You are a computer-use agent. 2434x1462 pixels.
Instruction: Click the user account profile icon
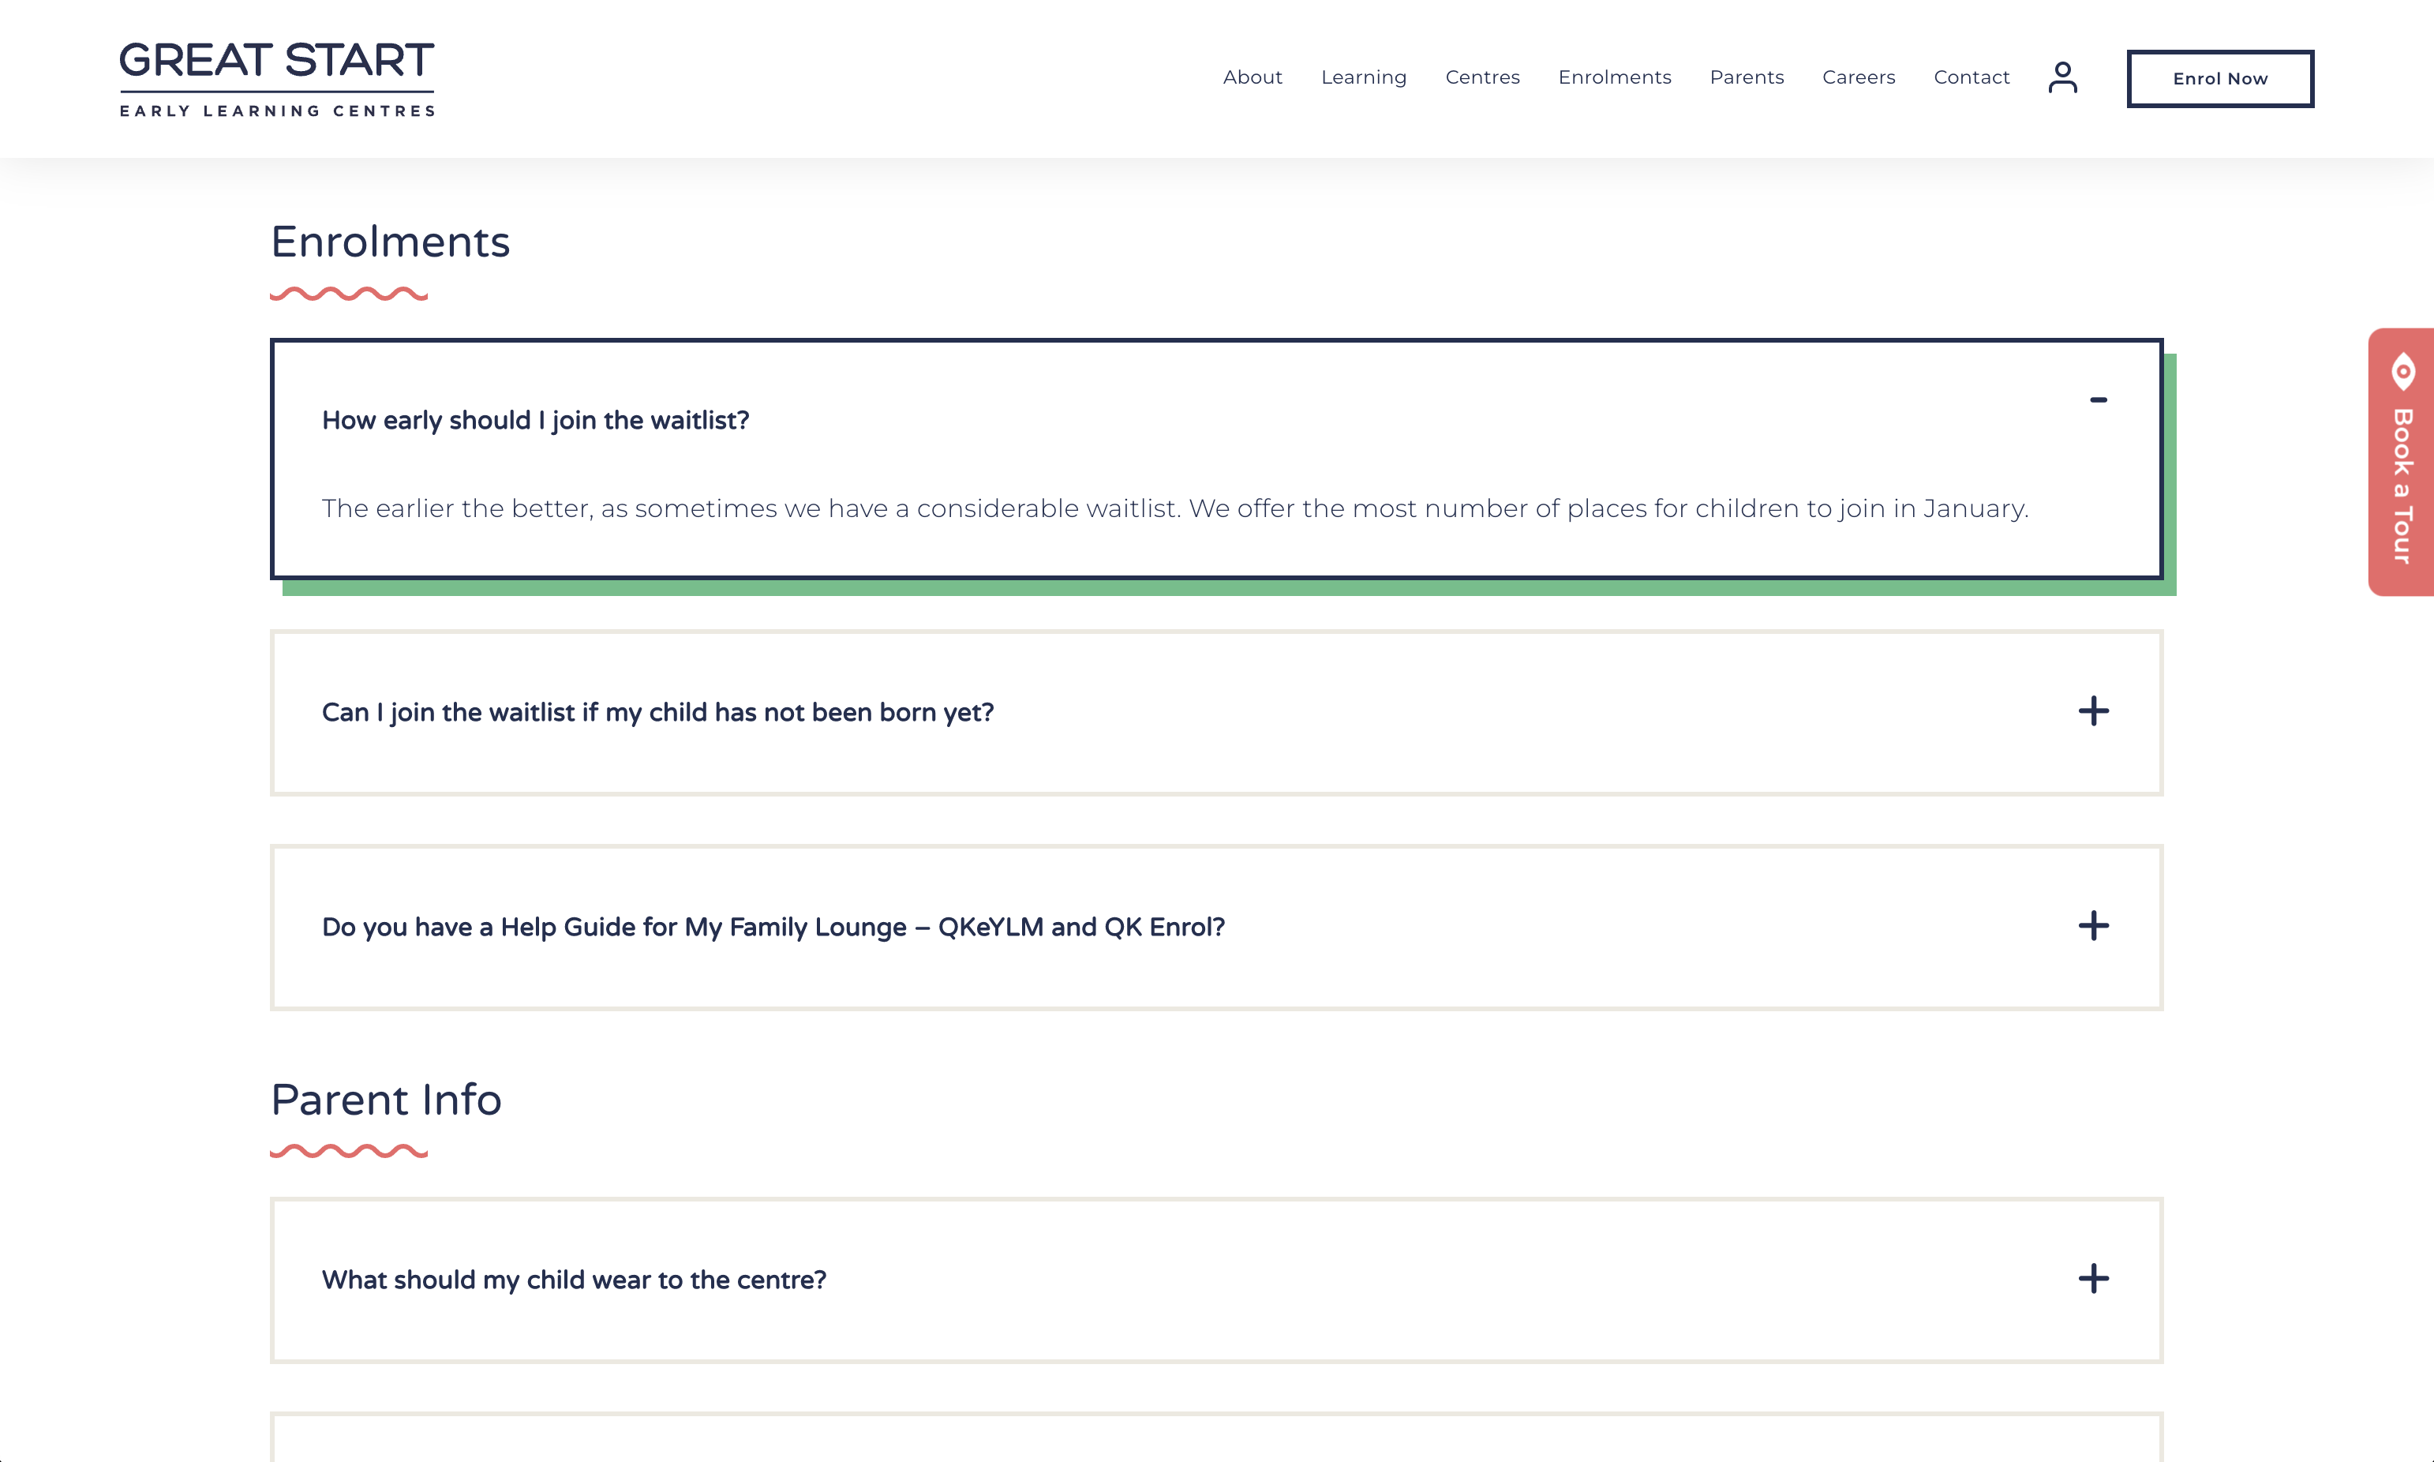click(x=2061, y=77)
